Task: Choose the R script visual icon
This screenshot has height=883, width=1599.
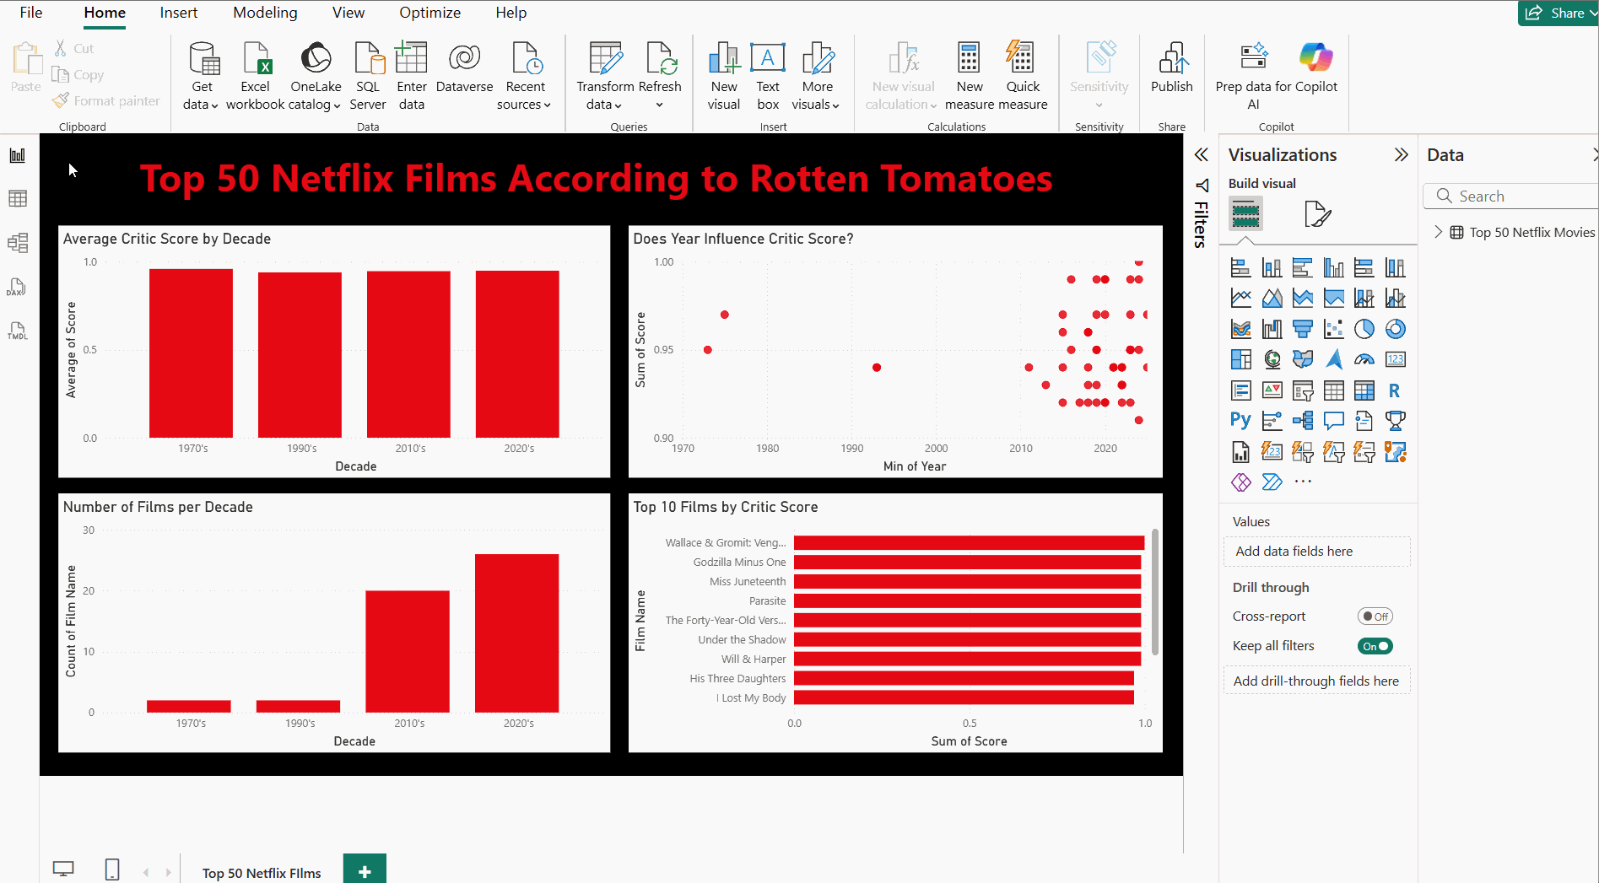Action: 1394,390
